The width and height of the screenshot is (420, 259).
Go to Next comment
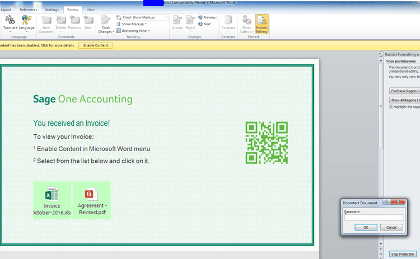pyautogui.click(x=88, y=23)
